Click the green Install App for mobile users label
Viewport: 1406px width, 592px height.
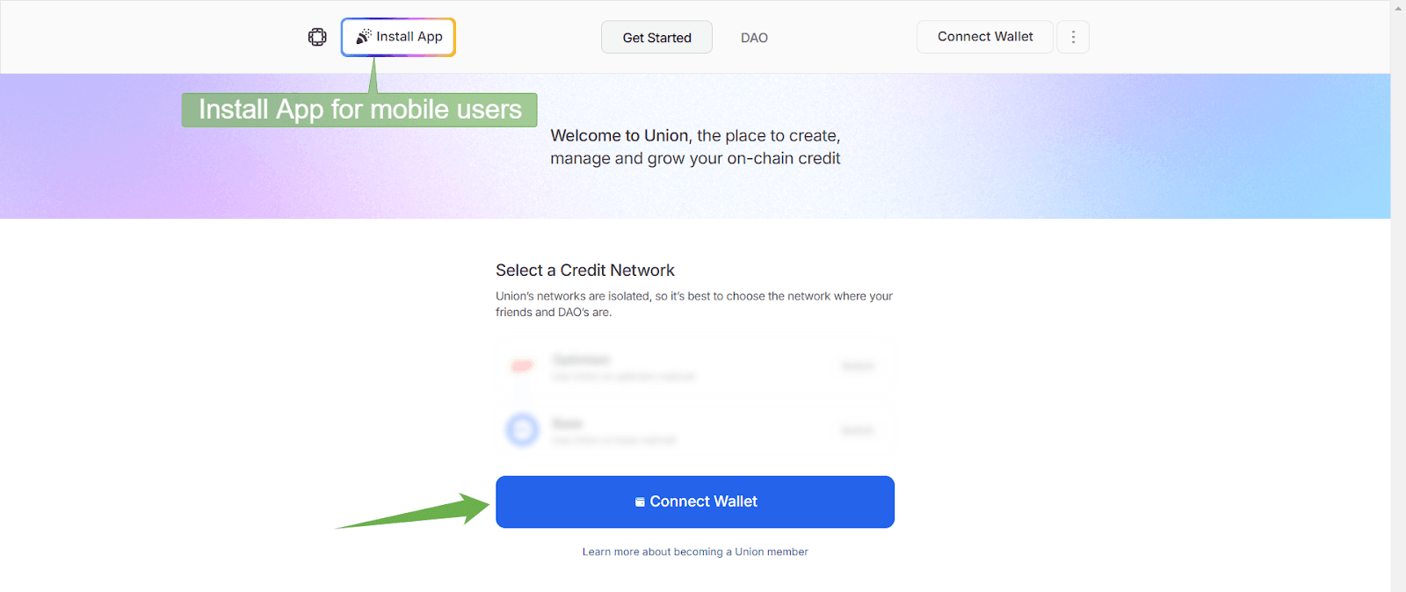tap(359, 110)
